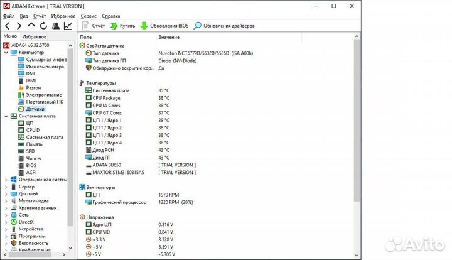This screenshot has height=260, width=452.
Task: Click Обновления драйверов search button
Action: pyautogui.click(x=224, y=26)
